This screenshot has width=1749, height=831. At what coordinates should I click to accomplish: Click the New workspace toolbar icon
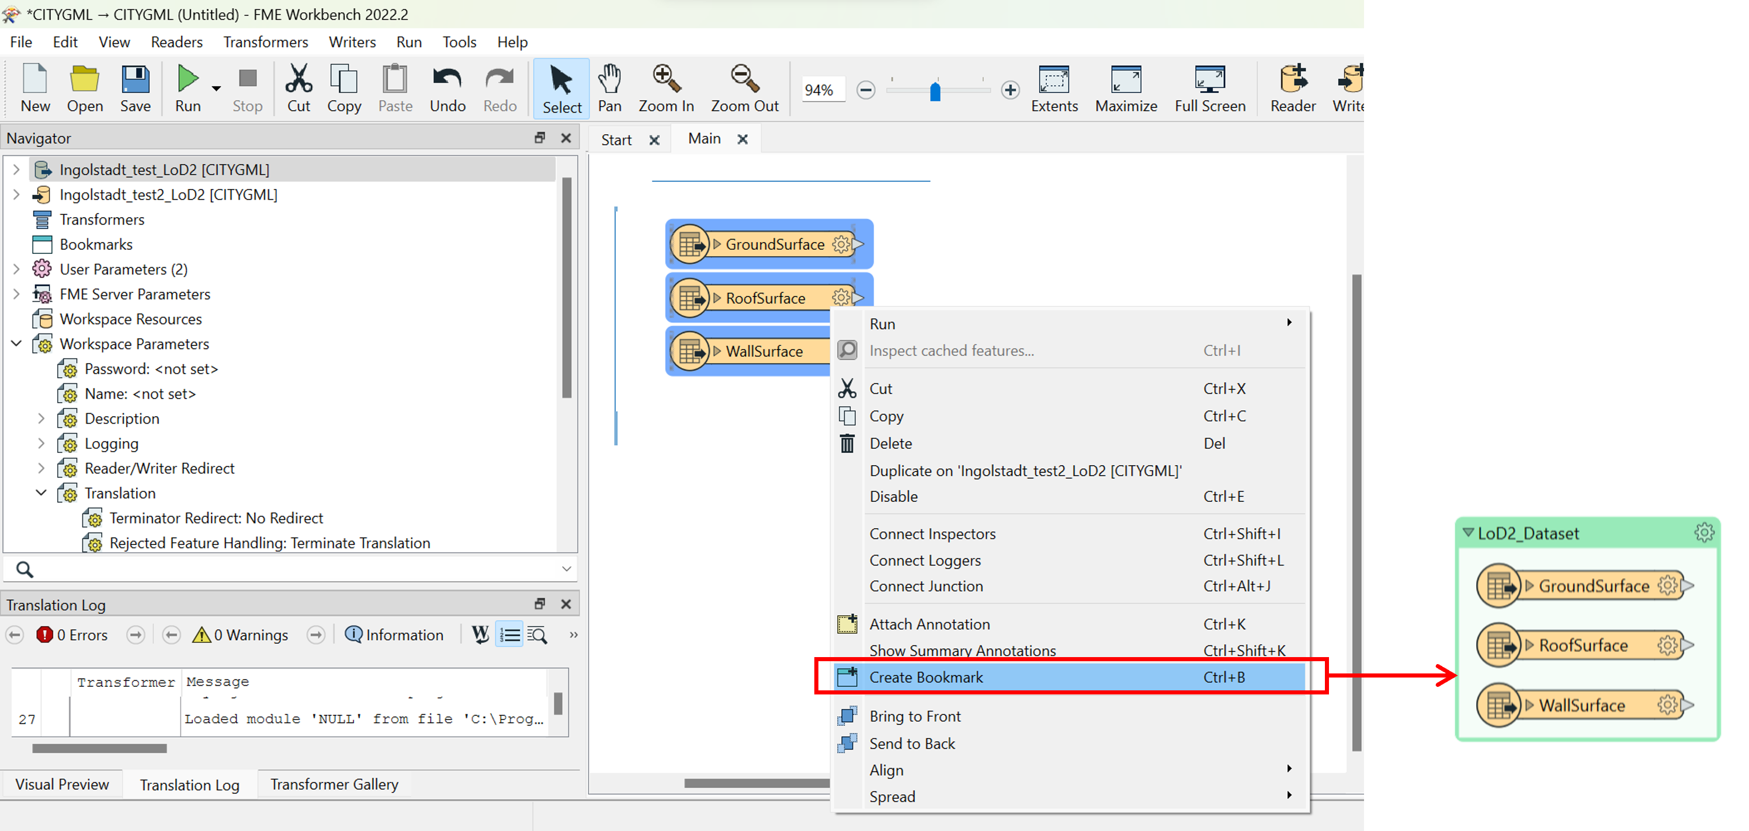[x=35, y=88]
